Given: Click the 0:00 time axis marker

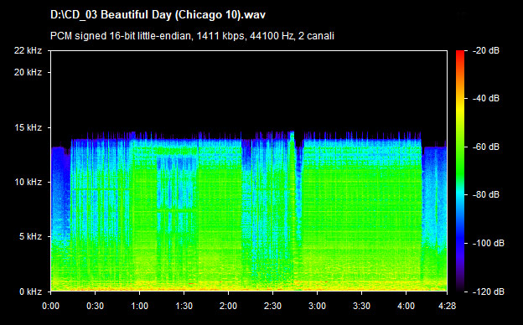Looking at the screenshot, I should tap(50, 306).
